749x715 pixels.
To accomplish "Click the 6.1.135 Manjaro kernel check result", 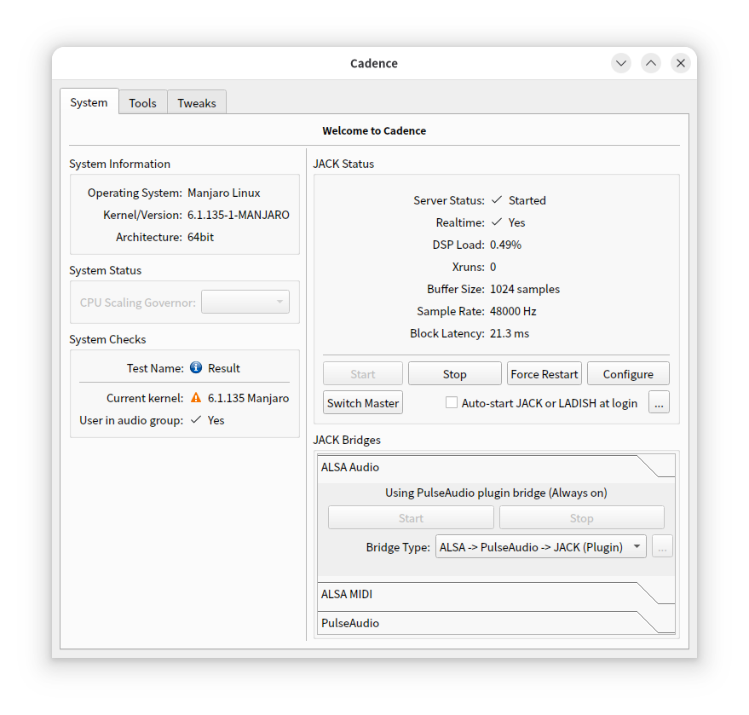I will (249, 398).
